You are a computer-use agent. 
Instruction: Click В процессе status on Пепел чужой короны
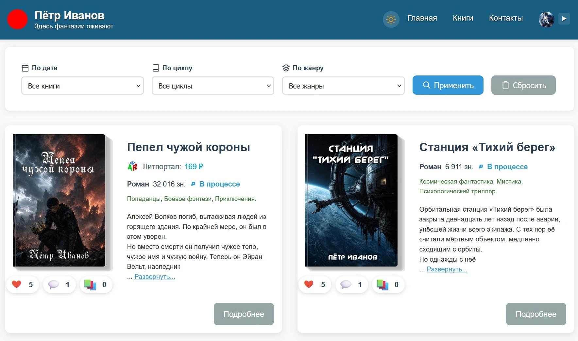click(x=220, y=184)
